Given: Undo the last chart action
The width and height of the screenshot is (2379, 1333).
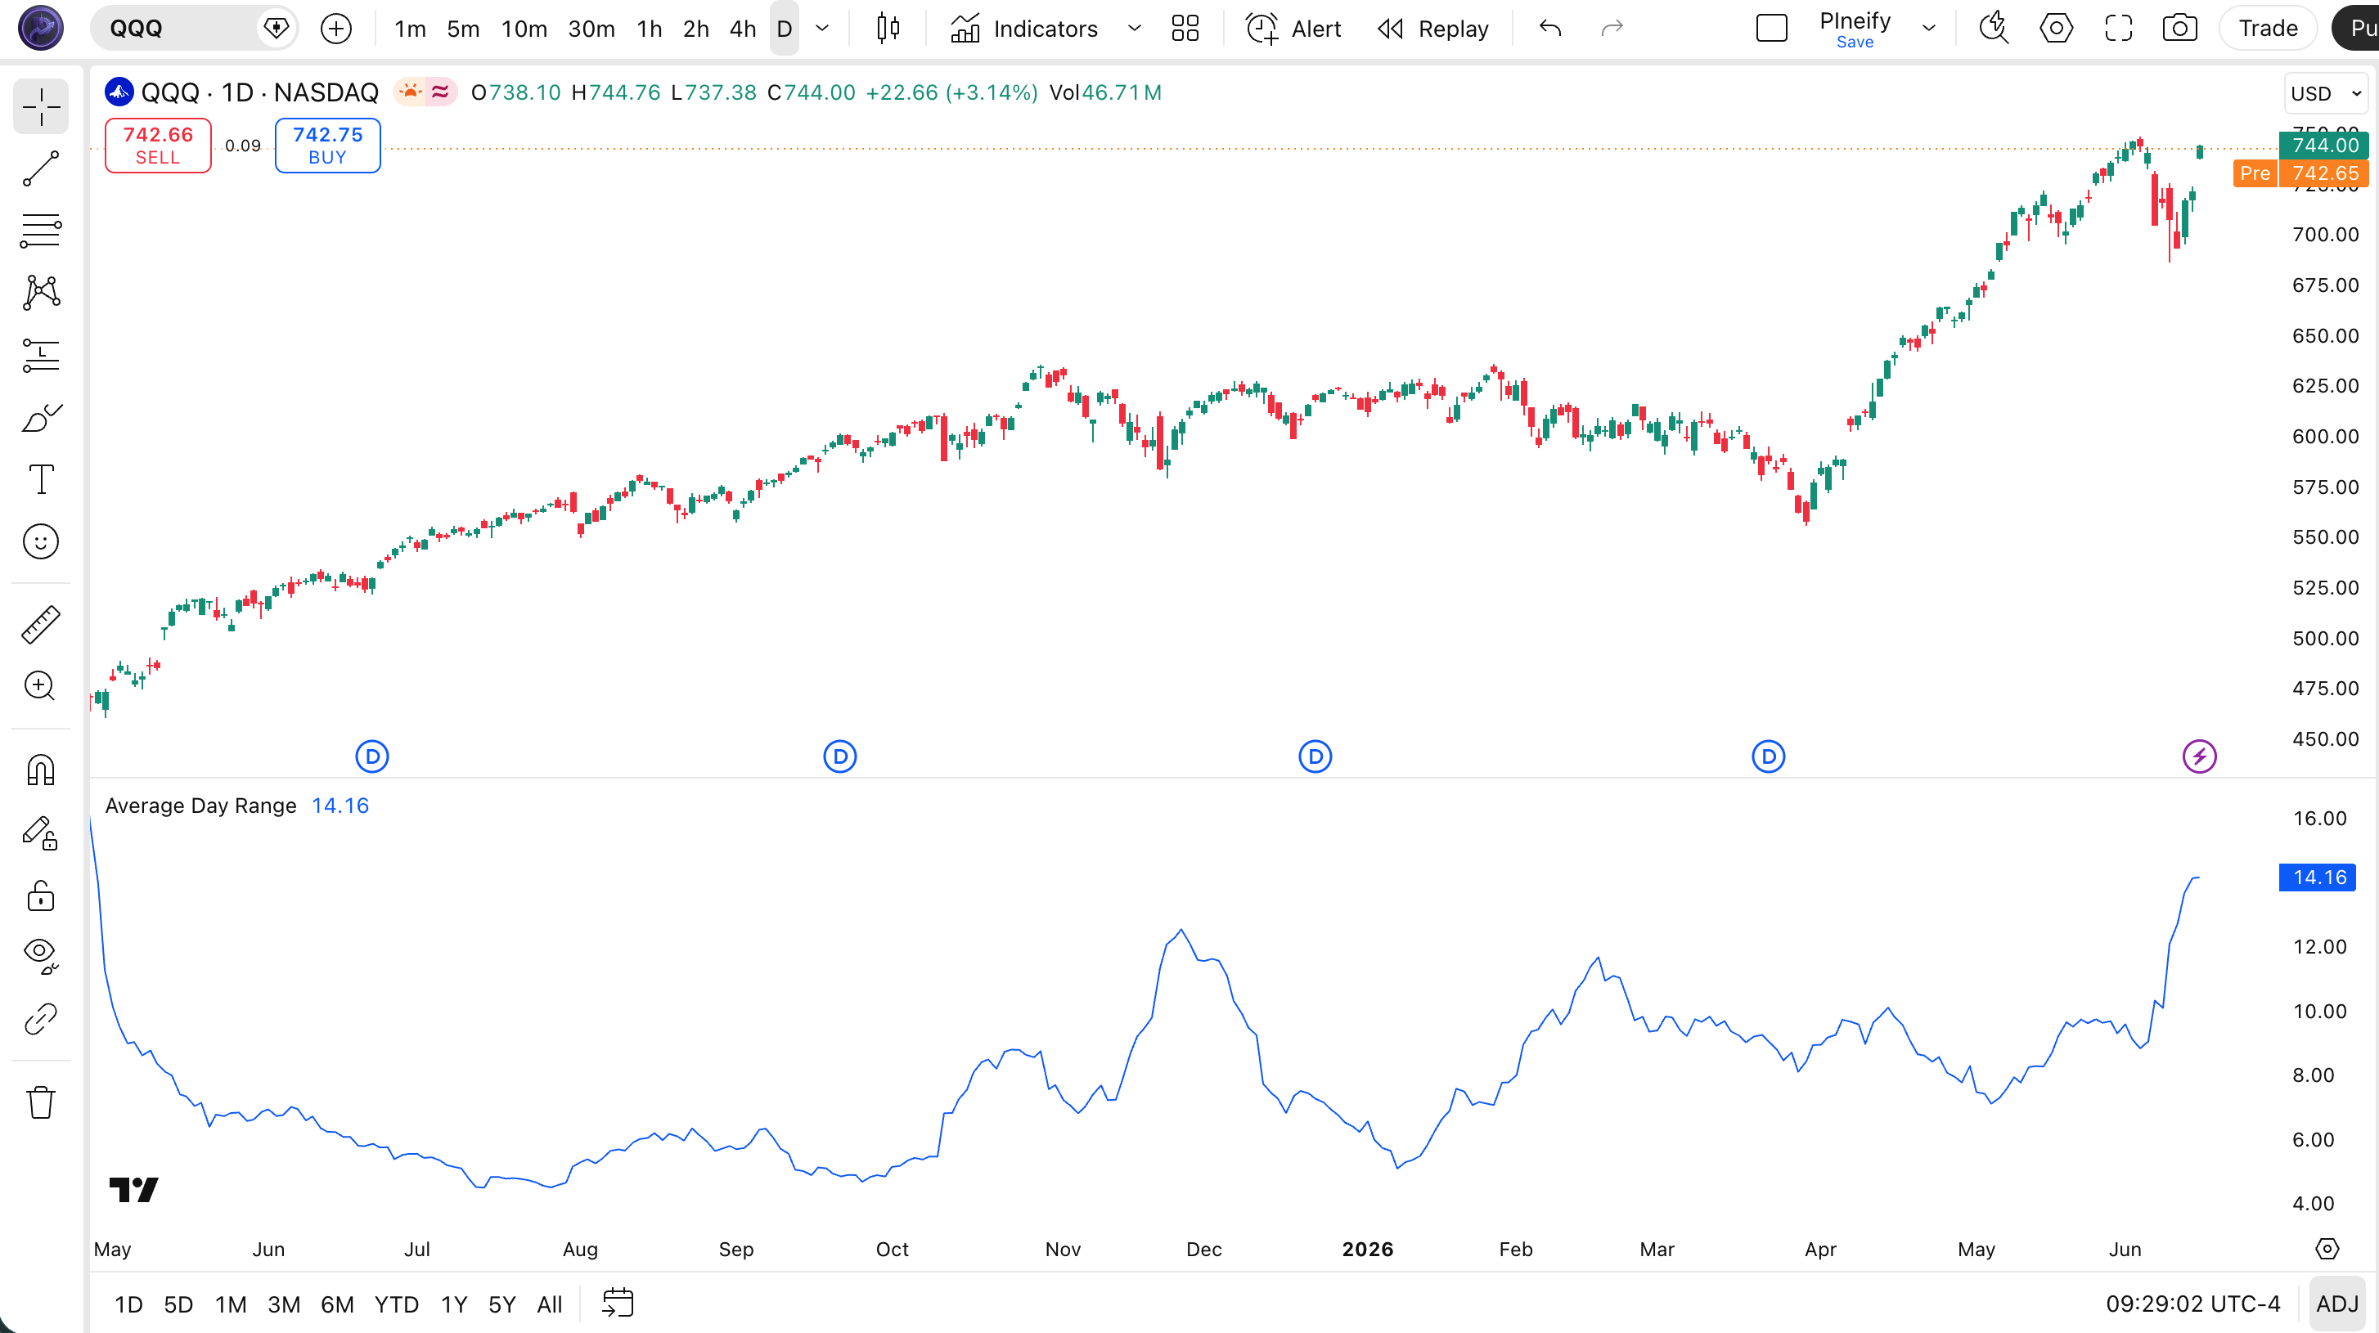Looking at the screenshot, I should point(1549,29).
